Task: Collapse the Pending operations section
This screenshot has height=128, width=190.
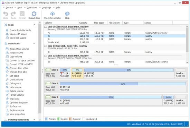Action: (34, 120)
